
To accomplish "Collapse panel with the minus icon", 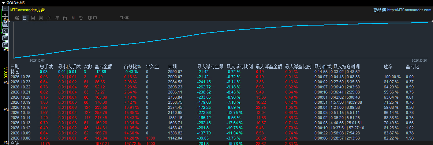I will click(x=5, y=8).
